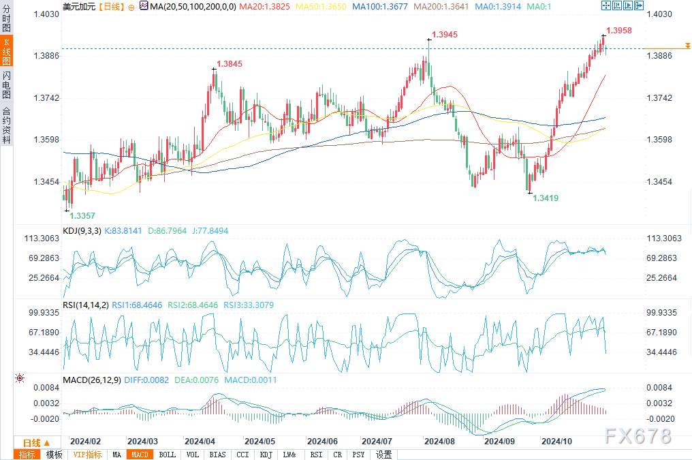Switch to the 闪电图 side tab

pyautogui.click(x=6, y=85)
